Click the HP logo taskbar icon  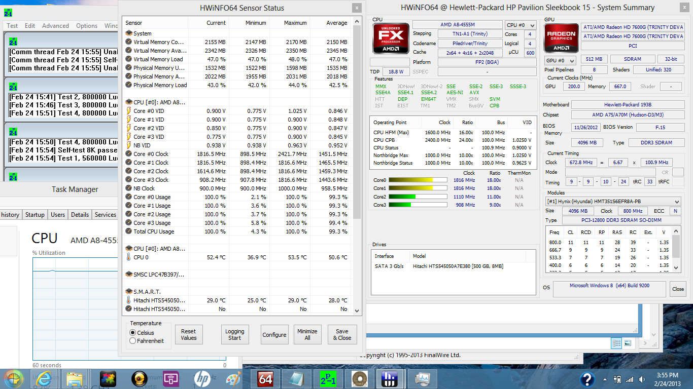tap(202, 378)
